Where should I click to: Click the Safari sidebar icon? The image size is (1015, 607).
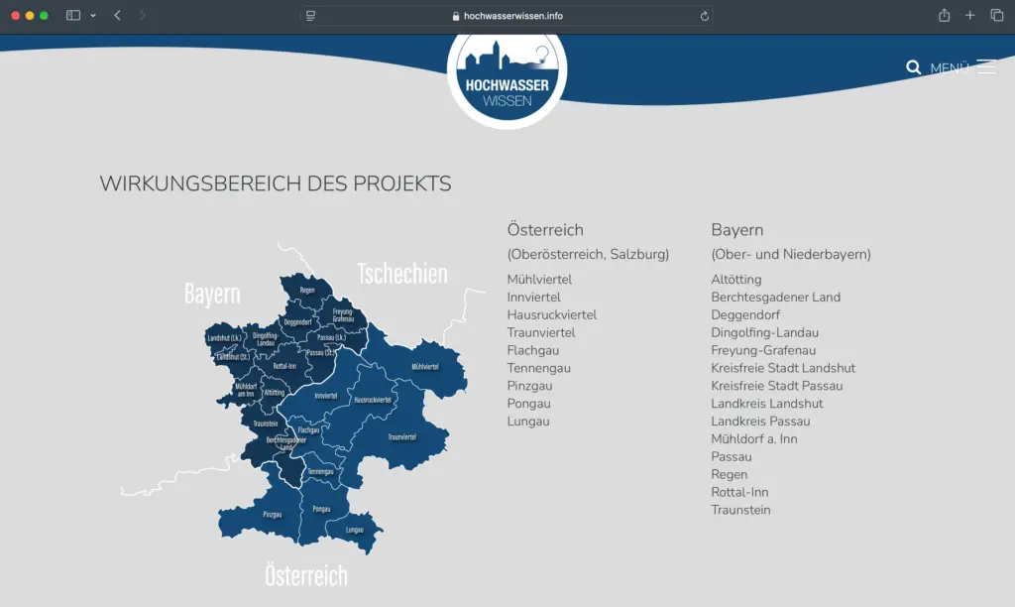tap(73, 15)
